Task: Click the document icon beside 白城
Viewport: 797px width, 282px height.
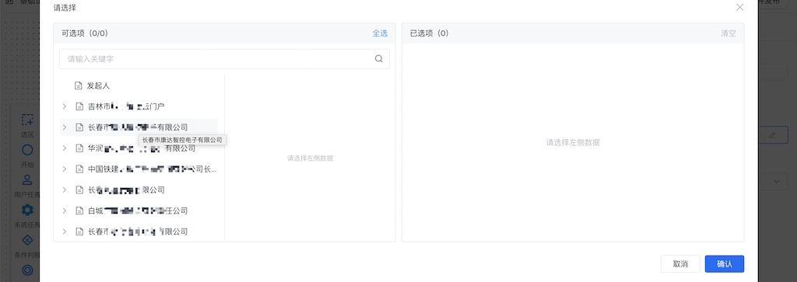Action: [x=79, y=211]
